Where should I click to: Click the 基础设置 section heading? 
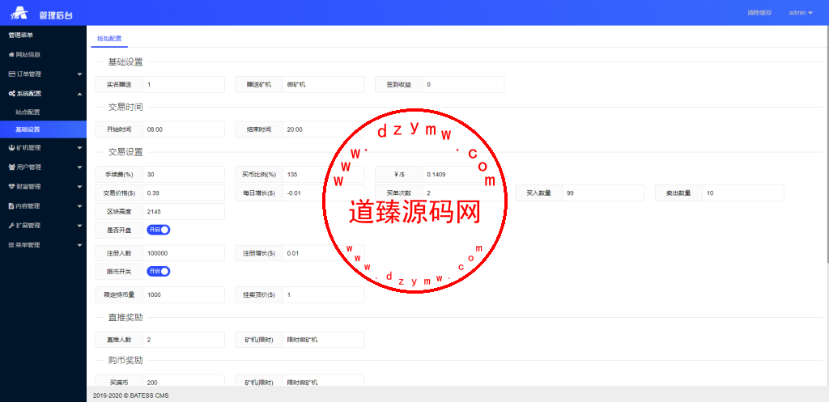click(x=125, y=61)
